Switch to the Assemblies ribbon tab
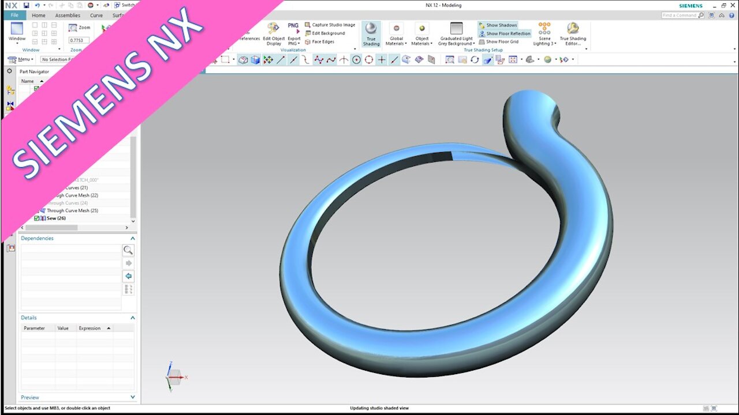This screenshot has width=739, height=415. [x=68, y=16]
